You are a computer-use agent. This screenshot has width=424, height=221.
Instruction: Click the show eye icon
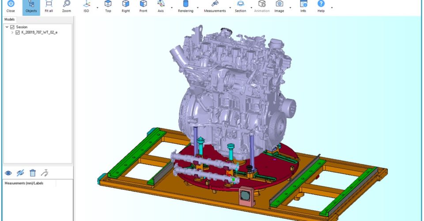pyautogui.click(x=8, y=173)
